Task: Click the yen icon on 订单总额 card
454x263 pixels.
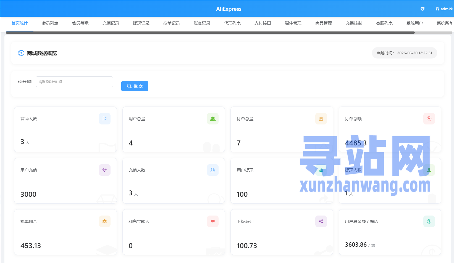Action: click(429, 119)
